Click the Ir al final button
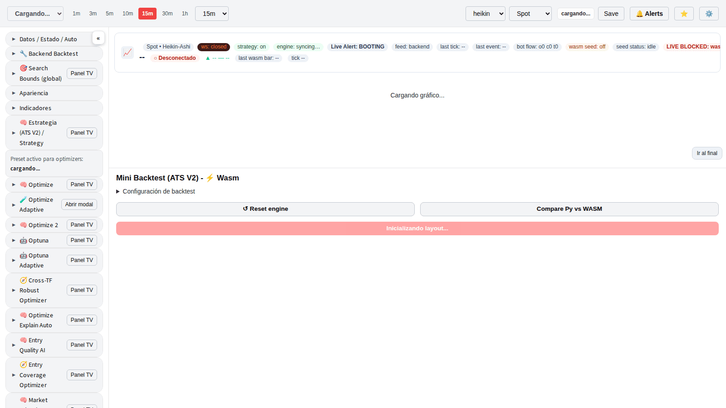 (706, 153)
